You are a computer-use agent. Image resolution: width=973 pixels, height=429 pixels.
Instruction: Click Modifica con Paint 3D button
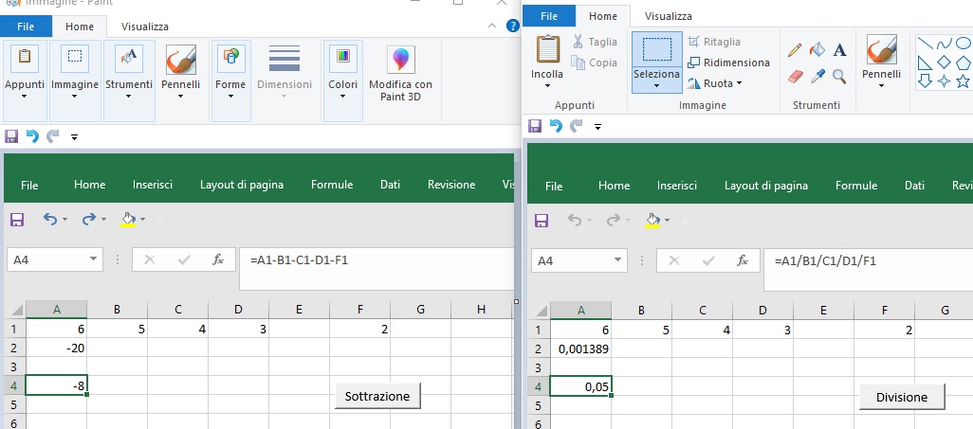click(401, 73)
